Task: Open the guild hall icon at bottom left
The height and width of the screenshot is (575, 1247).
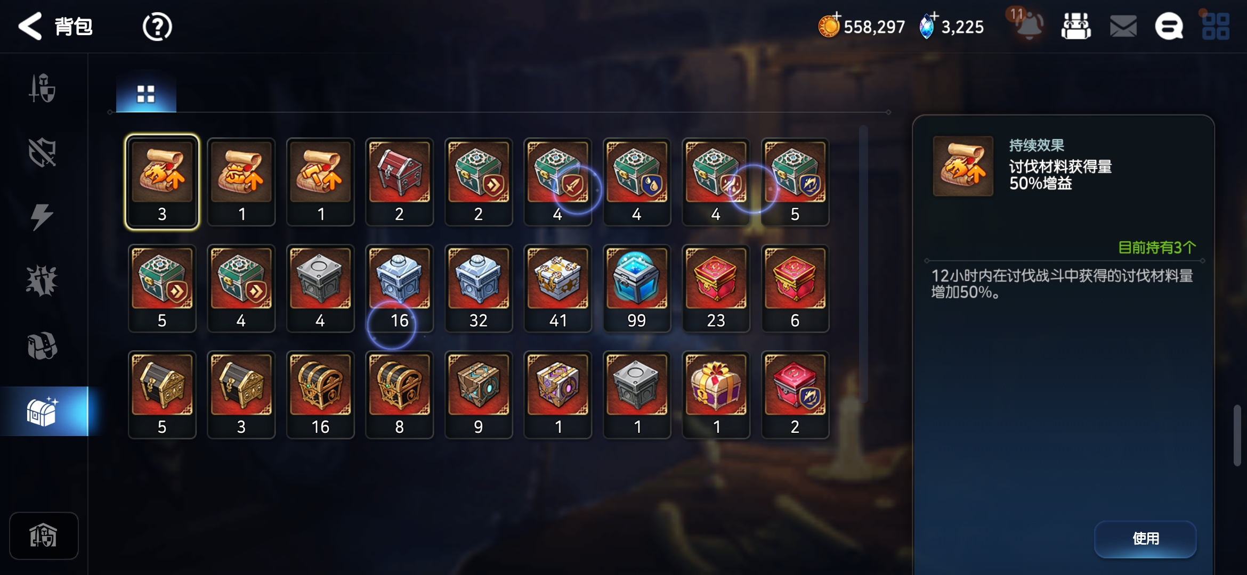Action: pyautogui.click(x=44, y=536)
